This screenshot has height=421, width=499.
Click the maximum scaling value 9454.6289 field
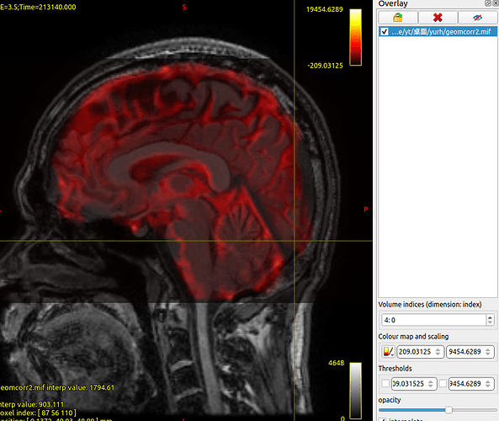coord(470,352)
